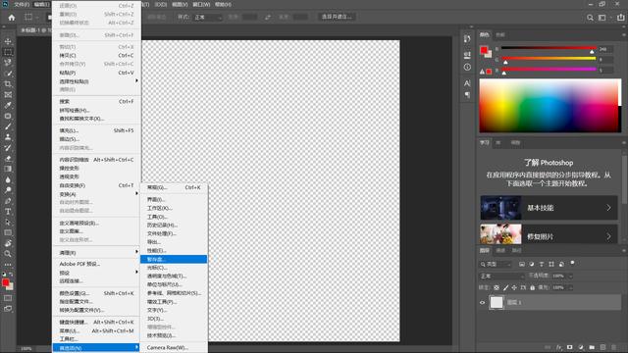Click the 选择并遮住... button
Screen dimensions: 628x353
(x=337, y=17)
